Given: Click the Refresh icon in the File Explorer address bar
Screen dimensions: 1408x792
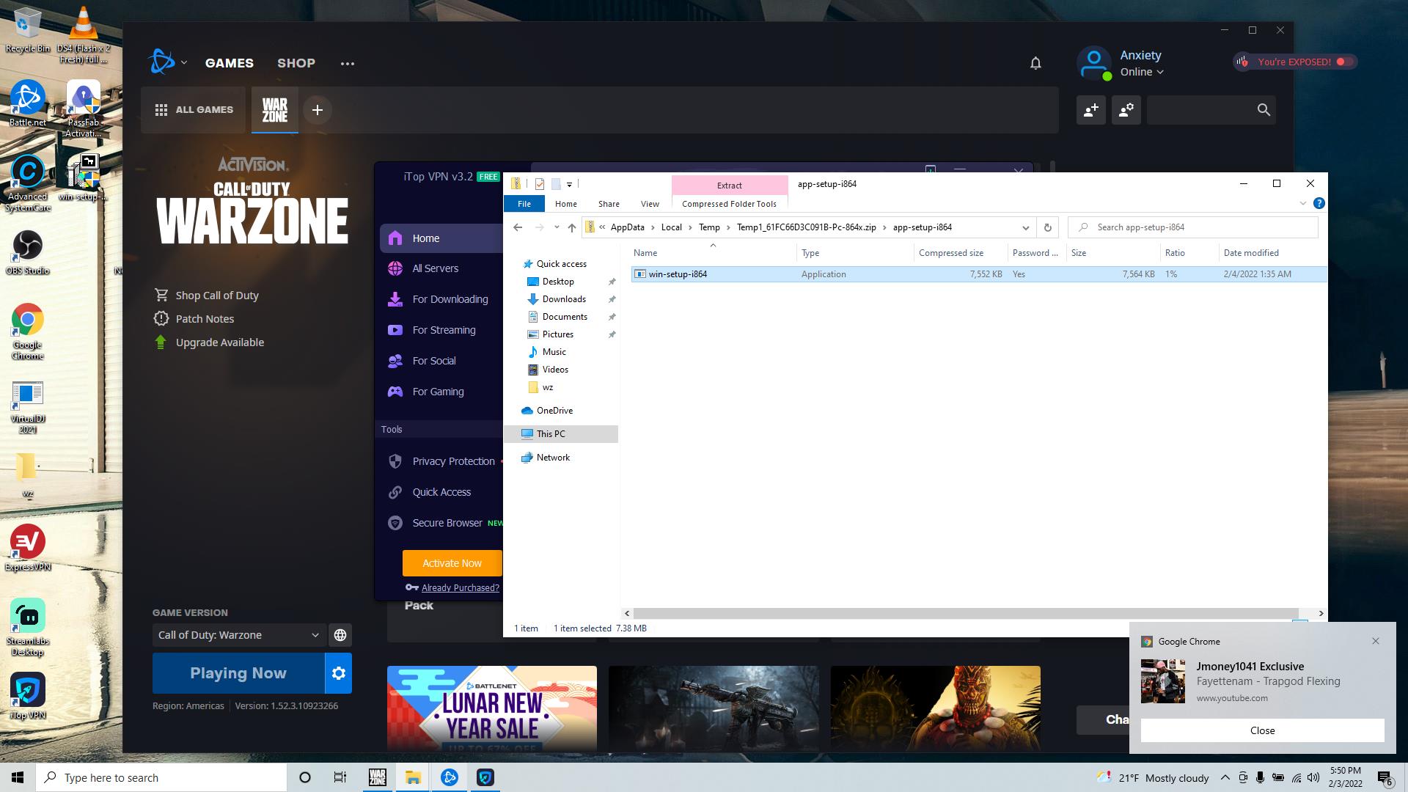Looking at the screenshot, I should pos(1047,227).
